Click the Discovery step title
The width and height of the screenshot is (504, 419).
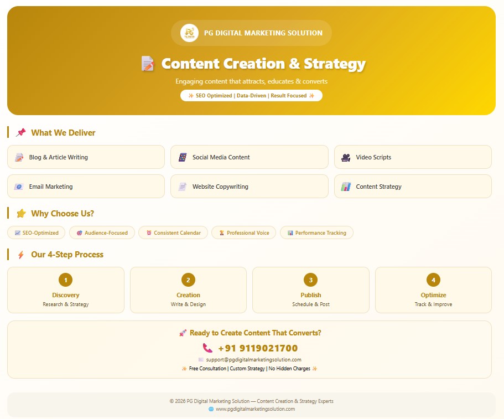tap(66, 295)
